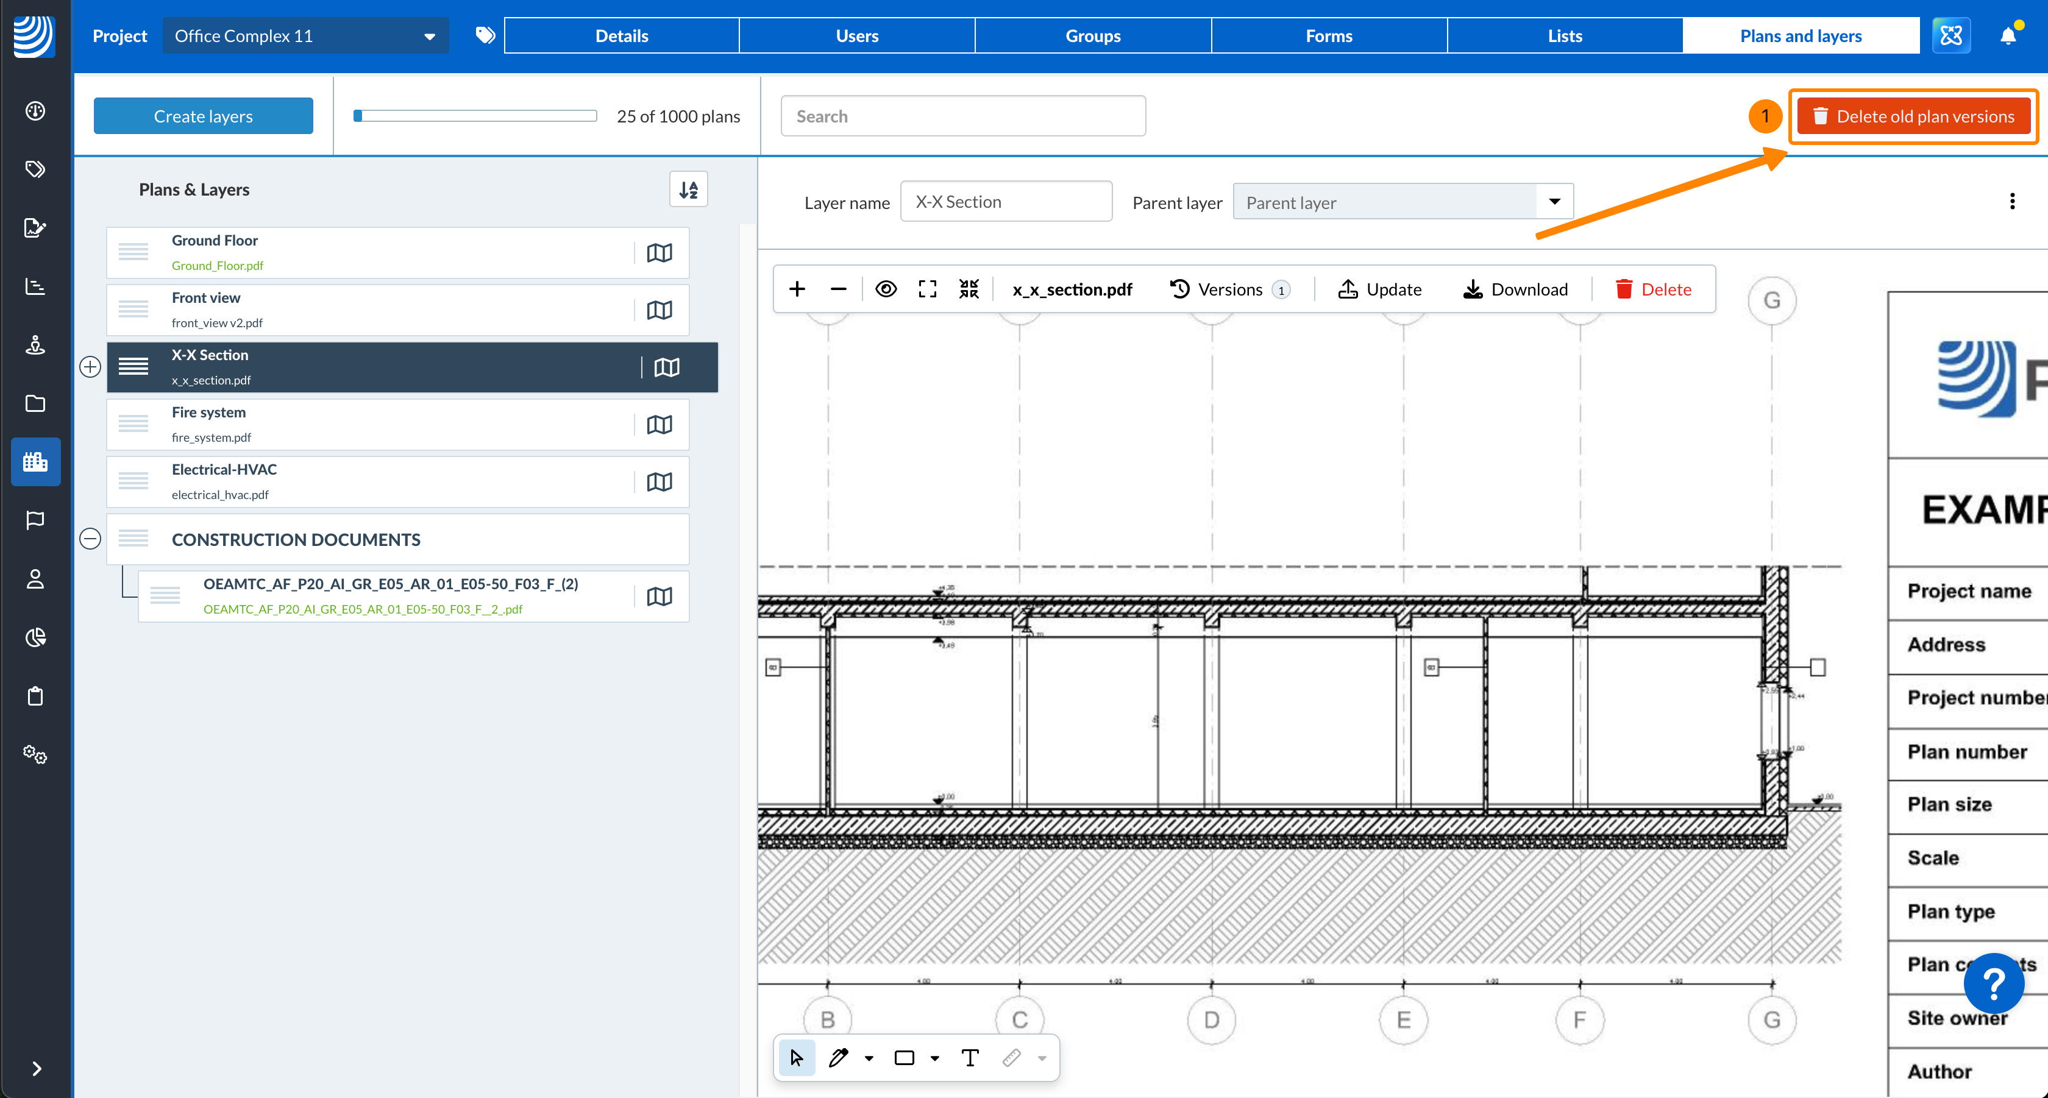Open the Parent layer dropdown

tap(1403, 202)
